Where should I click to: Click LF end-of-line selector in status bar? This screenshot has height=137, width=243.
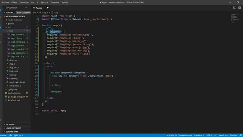[215, 135]
